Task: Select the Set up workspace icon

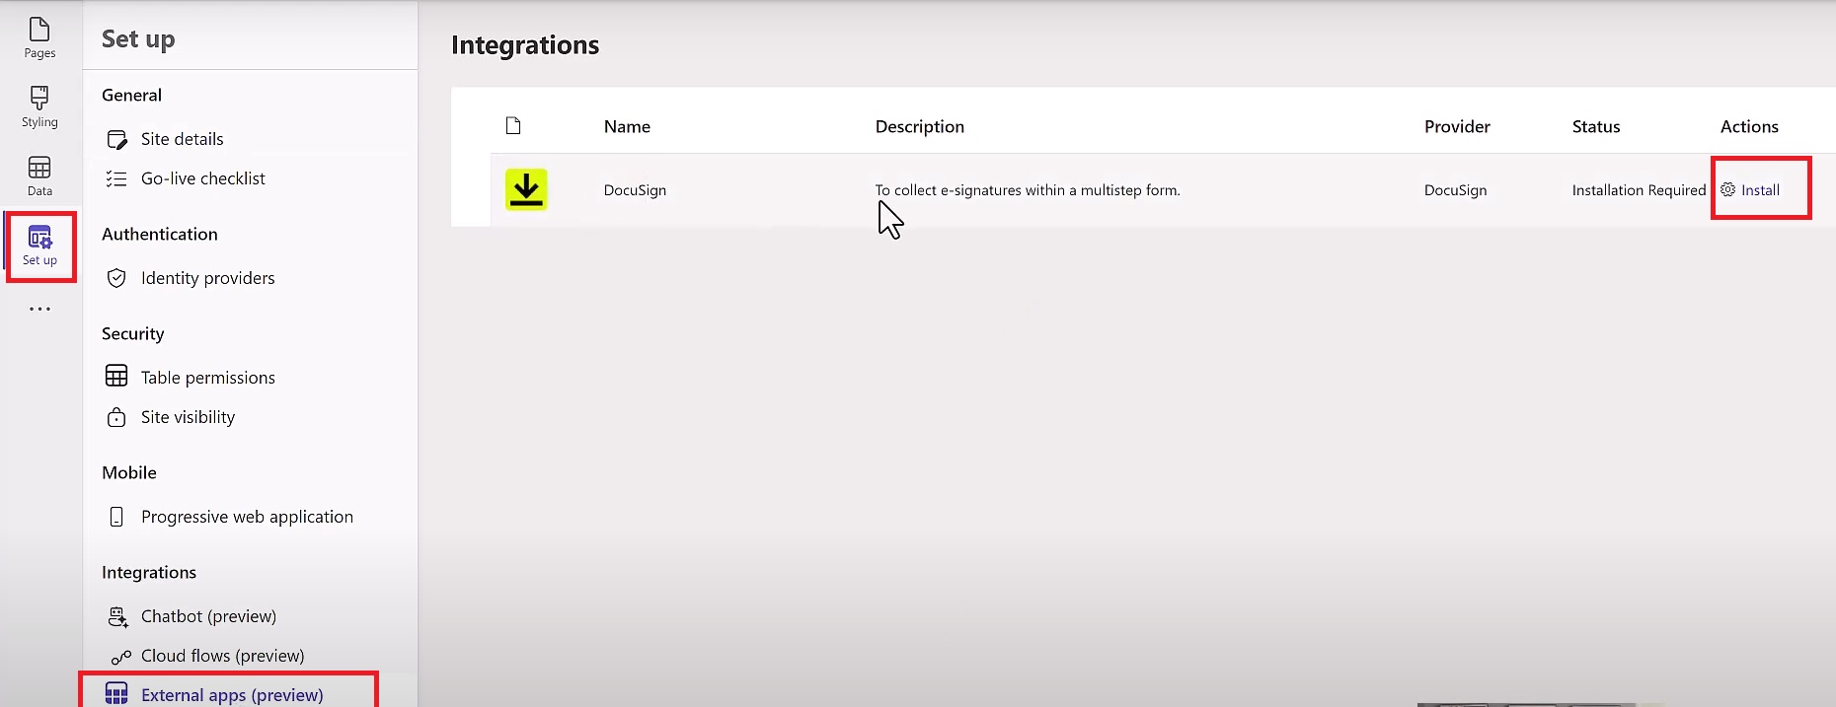Action: (39, 246)
